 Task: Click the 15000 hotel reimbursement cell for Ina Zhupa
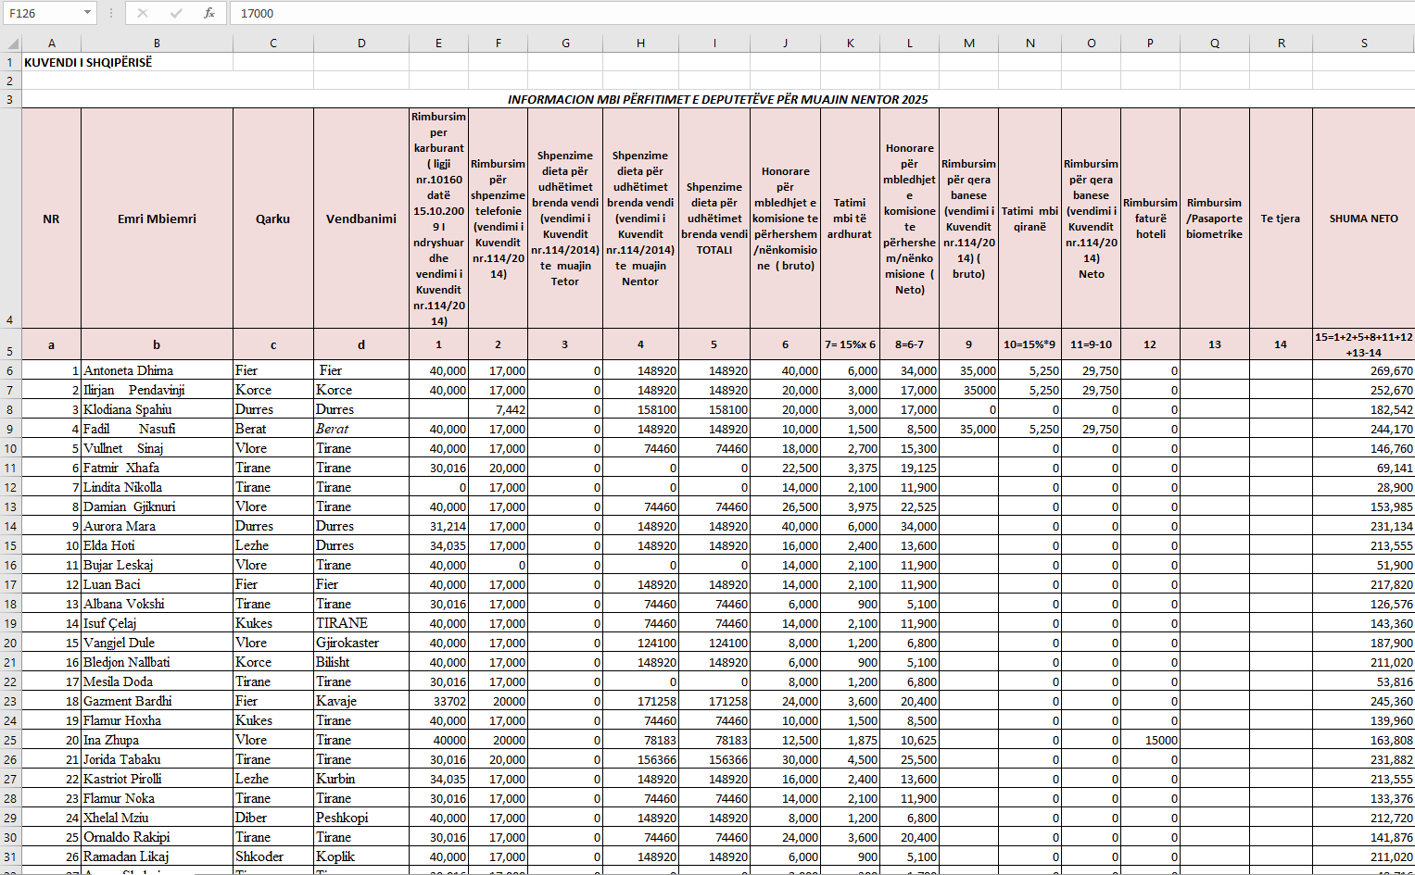[1150, 740]
